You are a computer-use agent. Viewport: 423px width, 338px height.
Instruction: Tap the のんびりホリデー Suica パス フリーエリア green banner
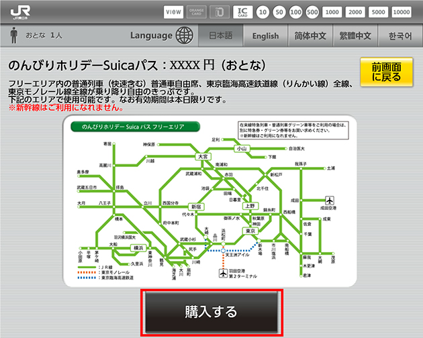pyautogui.click(x=135, y=127)
